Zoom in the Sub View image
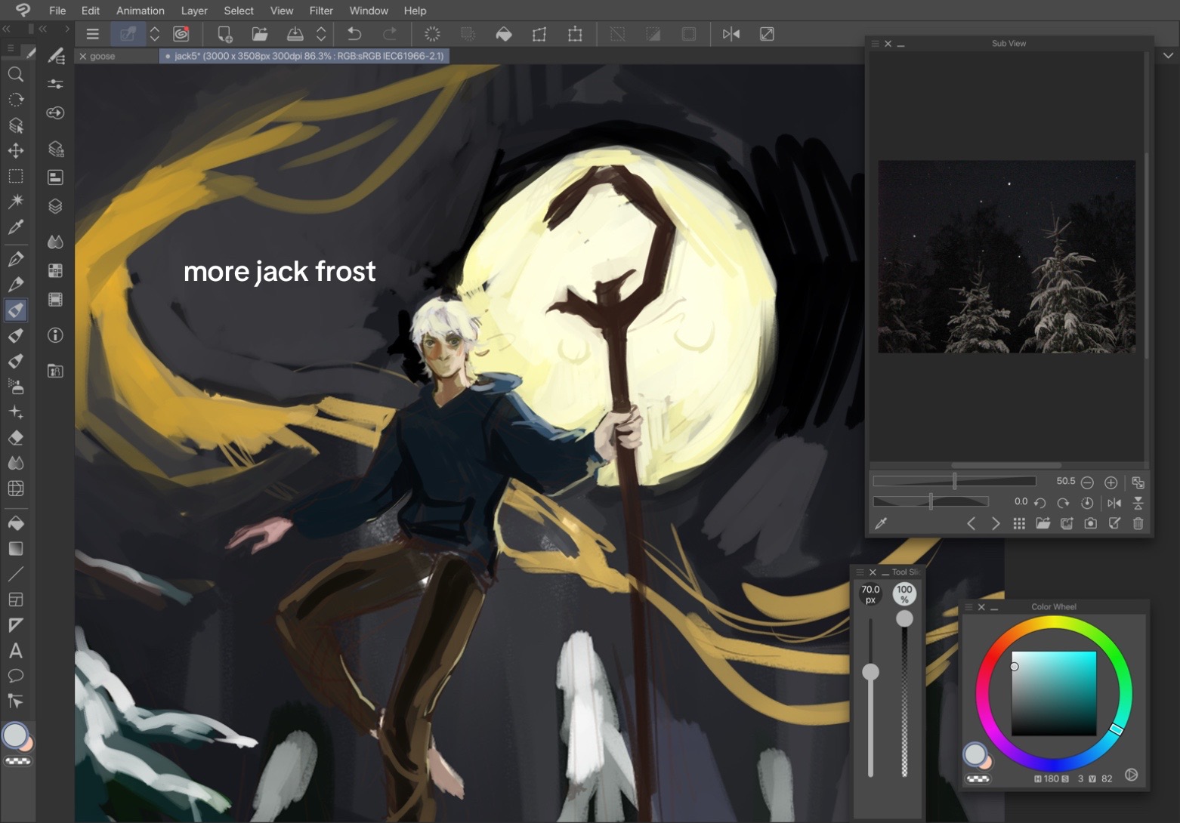The width and height of the screenshot is (1180, 823). coord(1110,482)
